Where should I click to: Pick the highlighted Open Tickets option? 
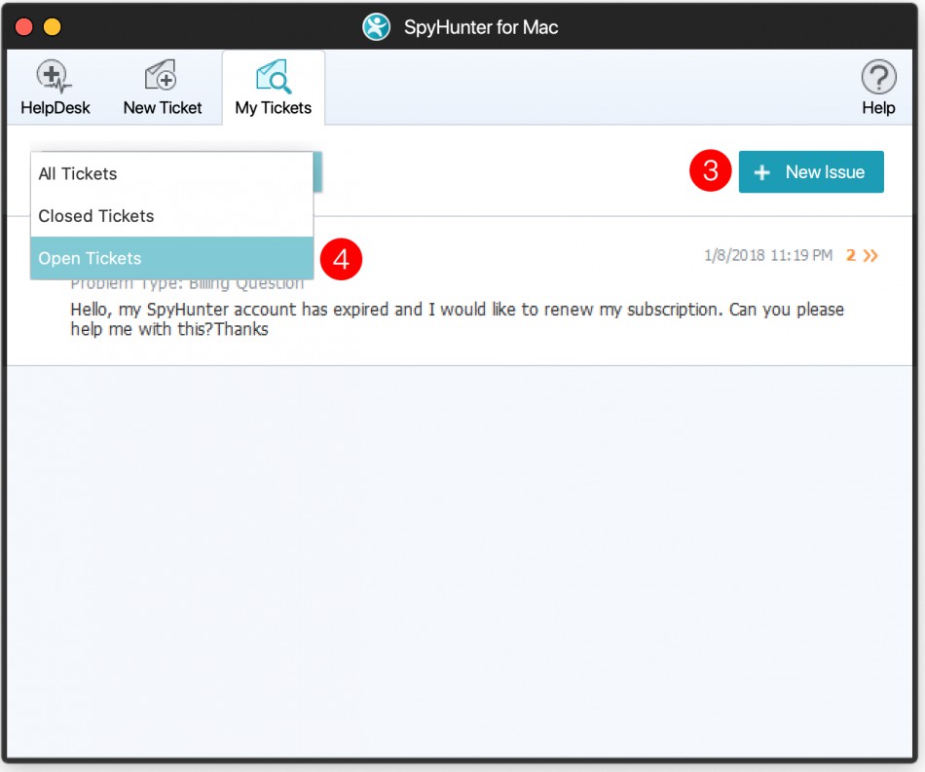click(90, 258)
